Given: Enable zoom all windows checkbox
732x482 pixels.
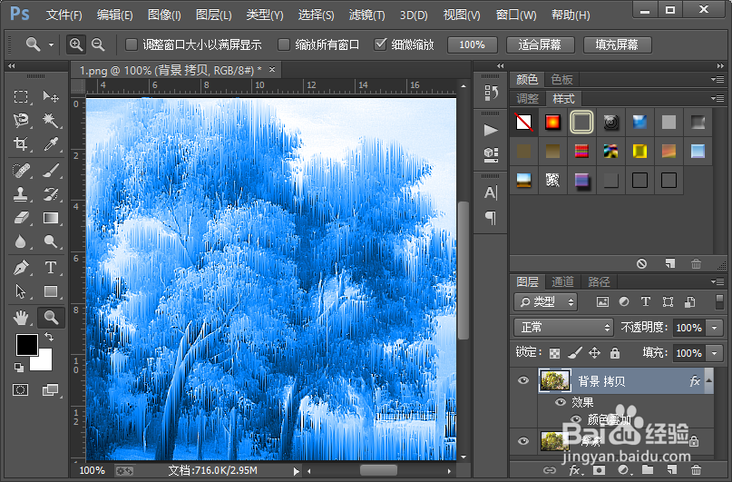Looking at the screenshot, I should (x=284, y=44).
